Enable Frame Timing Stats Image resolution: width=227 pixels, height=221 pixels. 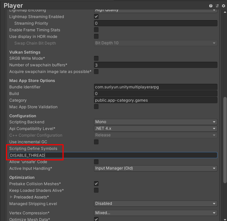point(96,30)
